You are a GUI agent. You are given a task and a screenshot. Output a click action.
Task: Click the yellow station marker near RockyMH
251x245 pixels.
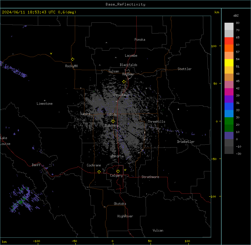(73, 59)
